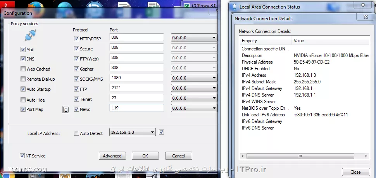Select the IPv4 Address row

click(305, 75)
